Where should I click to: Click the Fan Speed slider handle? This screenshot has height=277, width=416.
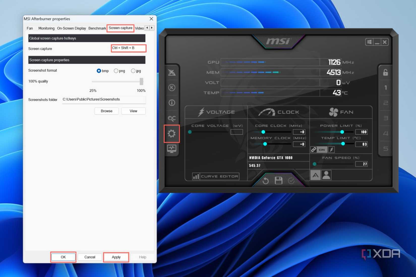[x=315, y=164]
